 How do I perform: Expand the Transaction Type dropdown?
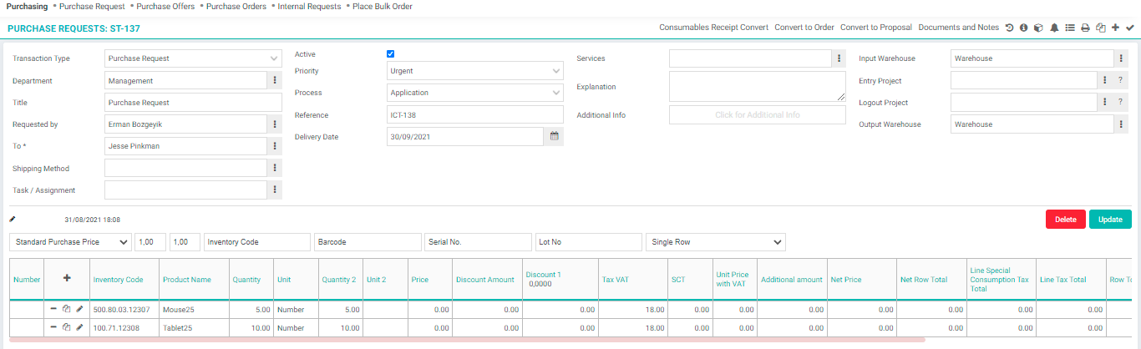[193, 59]
